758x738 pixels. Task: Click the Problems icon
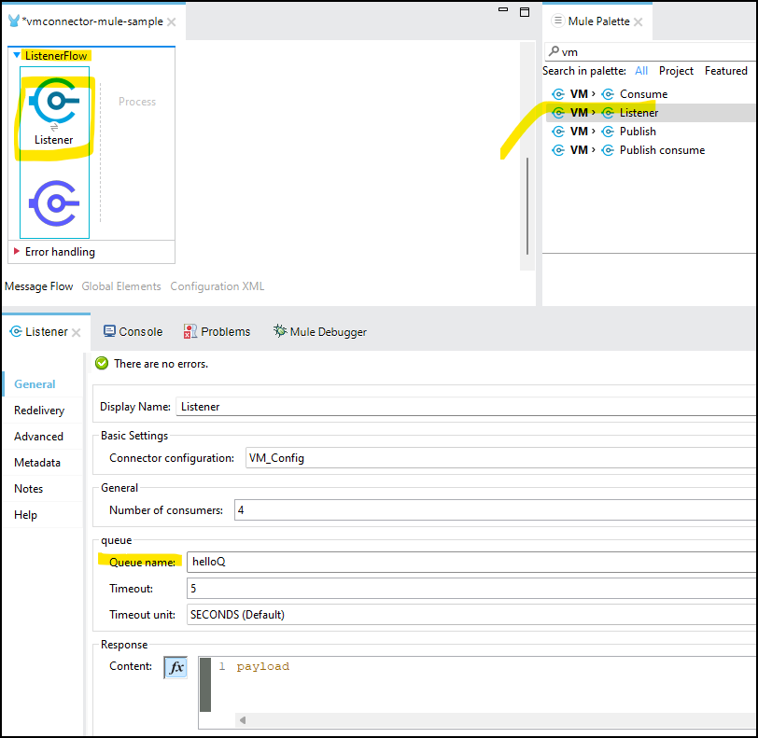click(189, 331)
